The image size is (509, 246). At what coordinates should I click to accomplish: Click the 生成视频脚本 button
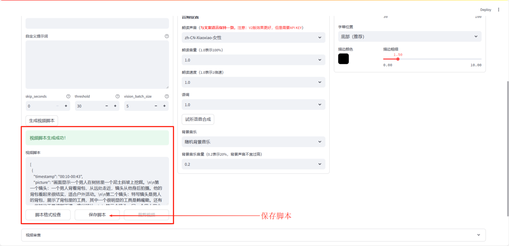pyautogui.click(x=42, y=121)
